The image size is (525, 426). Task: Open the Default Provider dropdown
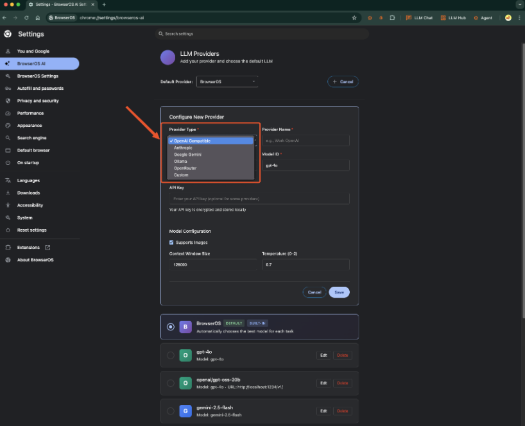coord(227,81)
